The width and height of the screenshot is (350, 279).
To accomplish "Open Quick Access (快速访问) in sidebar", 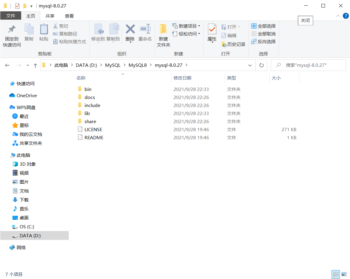I will (x=22, y=83).
